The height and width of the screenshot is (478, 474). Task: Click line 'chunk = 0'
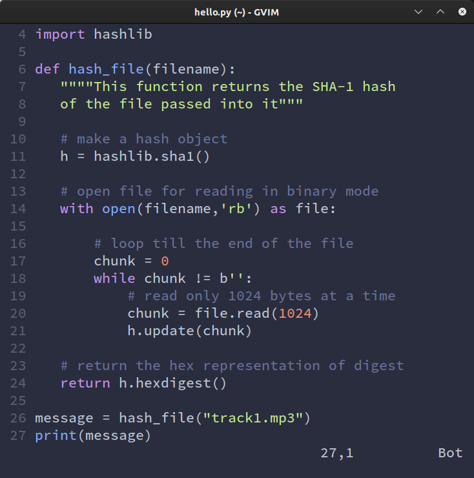[131, 261]
